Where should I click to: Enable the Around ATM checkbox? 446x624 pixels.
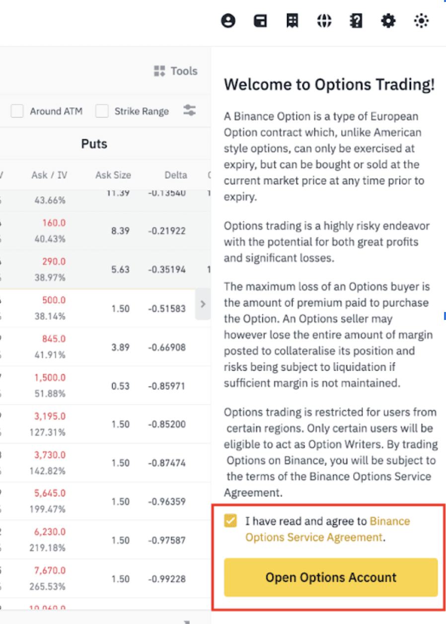pos(17,111)
